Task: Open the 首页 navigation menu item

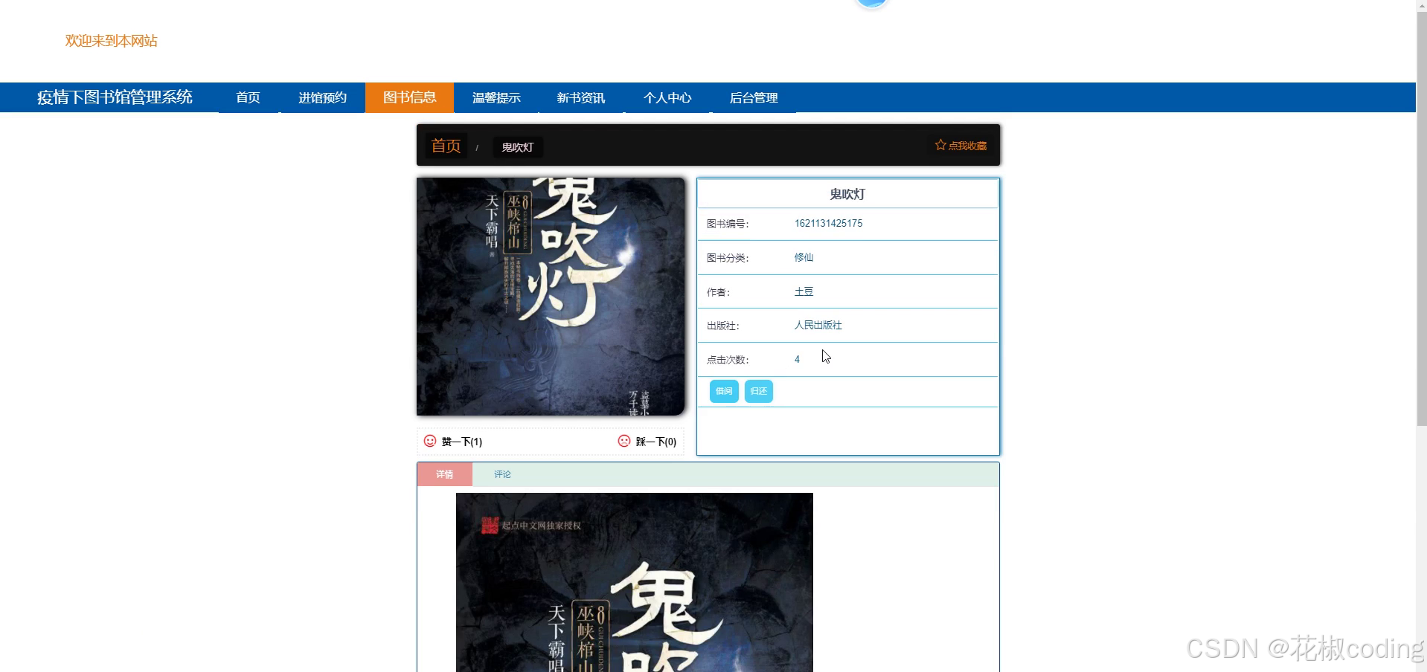Action: pos(247,97)
